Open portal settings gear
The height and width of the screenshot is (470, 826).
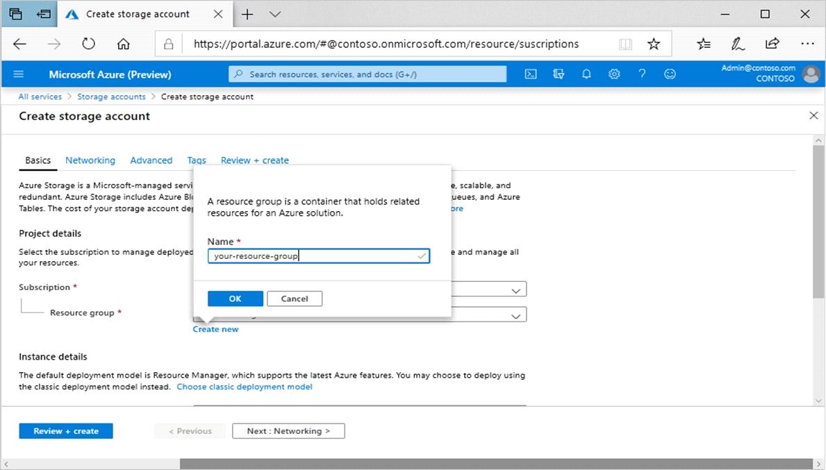(613, 74)
